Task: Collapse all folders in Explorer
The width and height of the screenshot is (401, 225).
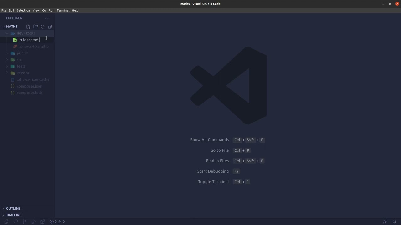Action: tap(50, 27)
